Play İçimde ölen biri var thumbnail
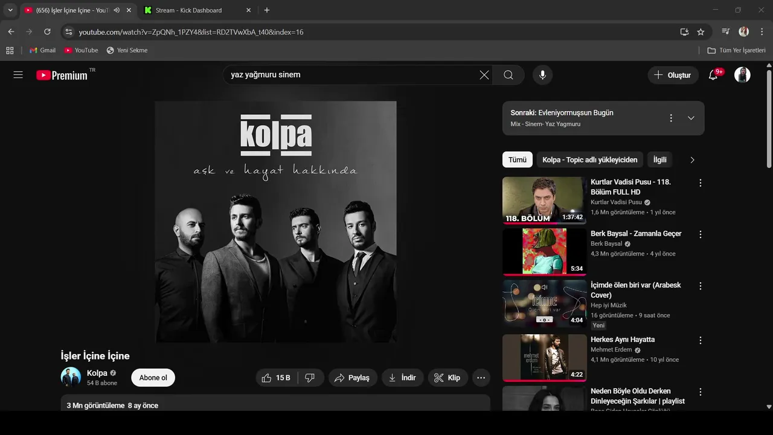The height and width of the screenshot is (435, 773). pos(544,303)
